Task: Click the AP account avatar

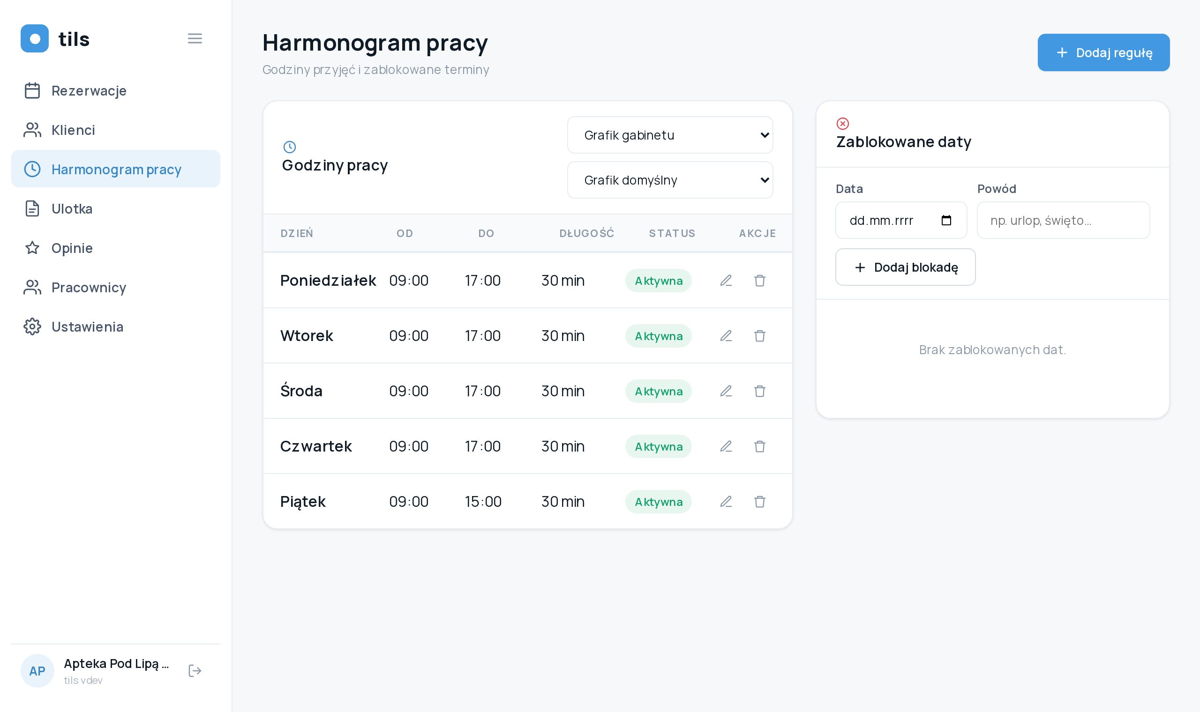Action: tap(37, 671)
